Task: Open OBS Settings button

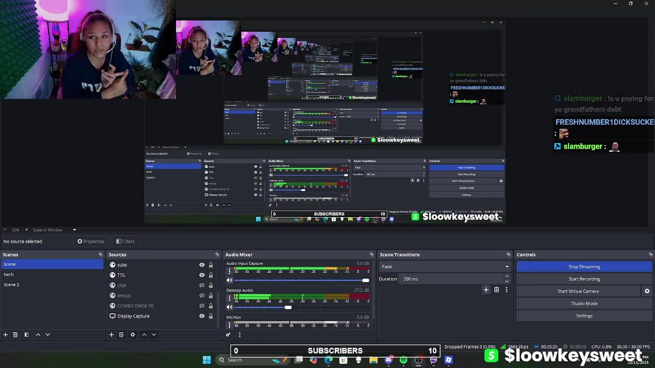Action: pyautogui.click(x=584, y=316)
